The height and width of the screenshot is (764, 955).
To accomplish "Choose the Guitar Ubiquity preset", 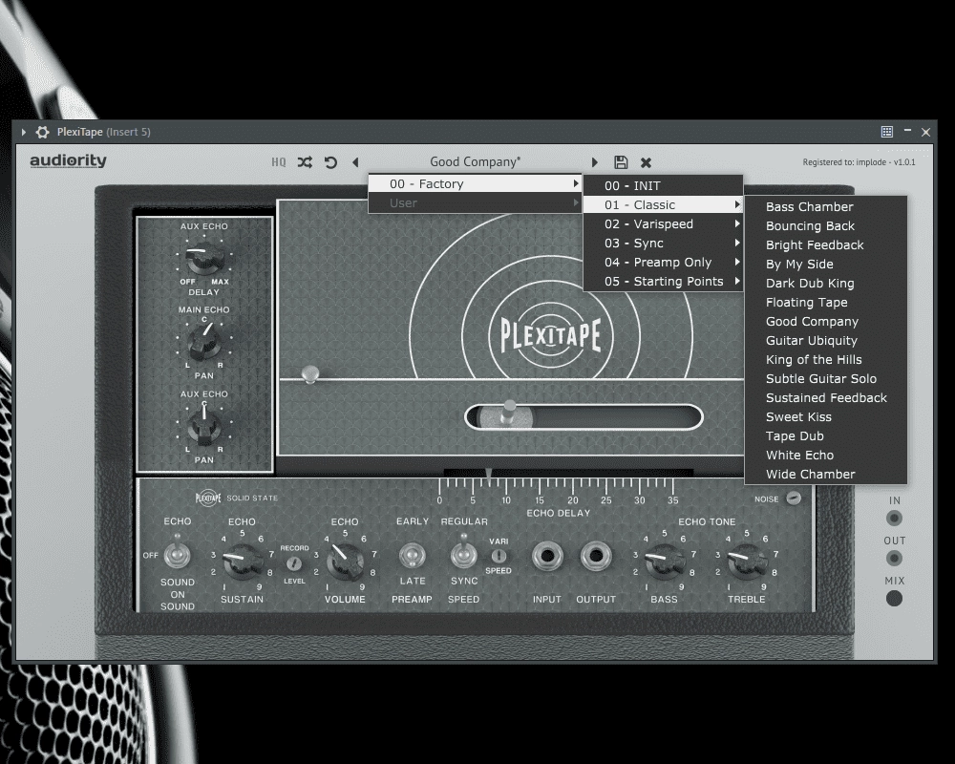I will 826,341.
